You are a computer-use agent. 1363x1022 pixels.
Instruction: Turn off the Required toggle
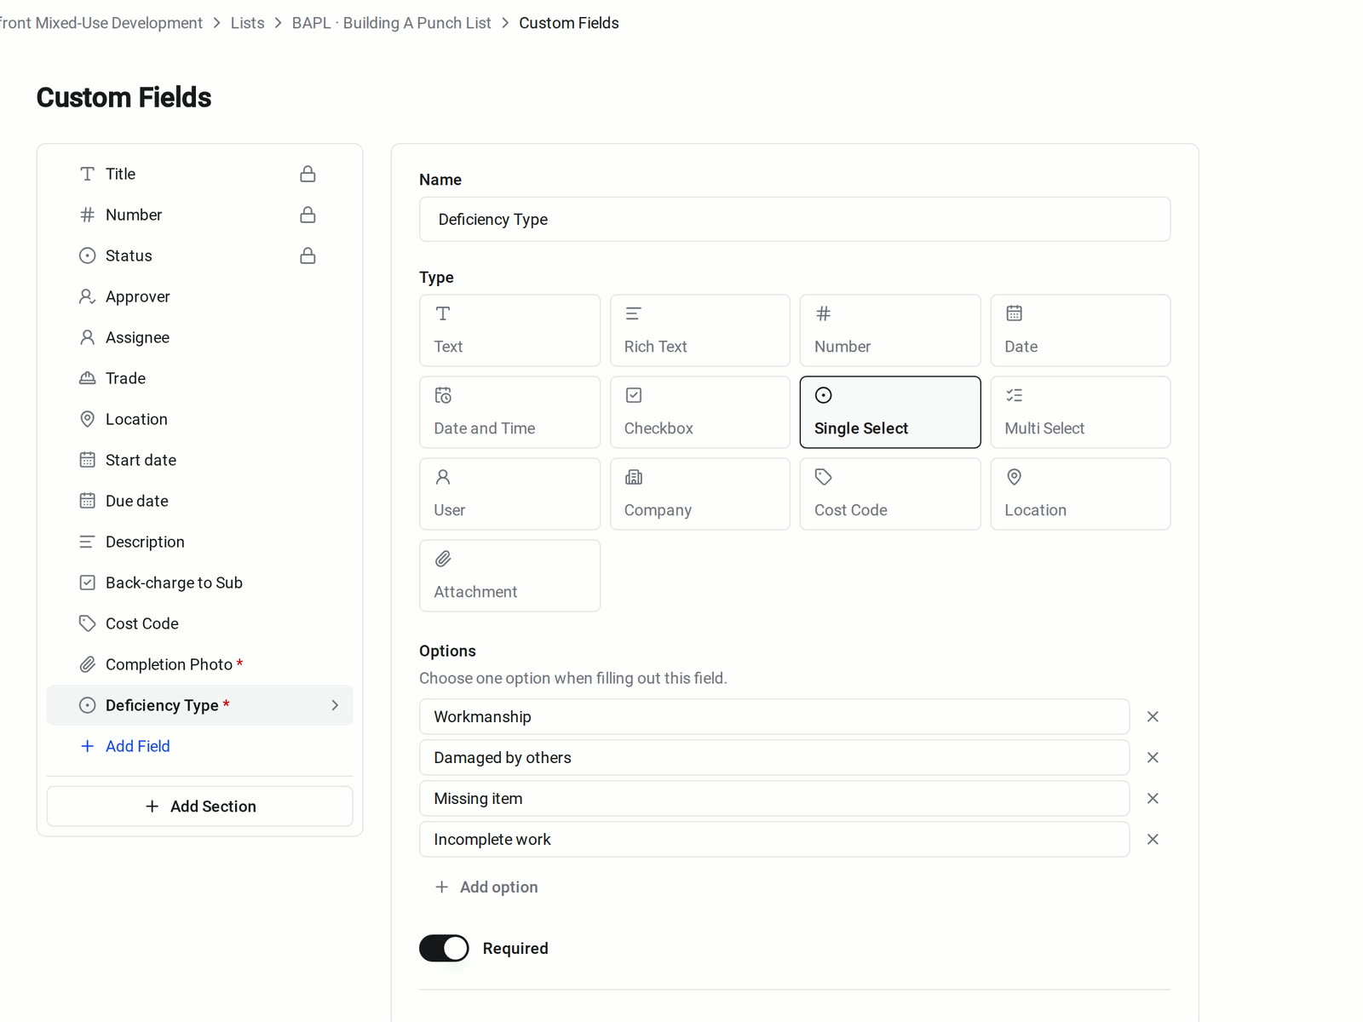[x=444, y=949]
